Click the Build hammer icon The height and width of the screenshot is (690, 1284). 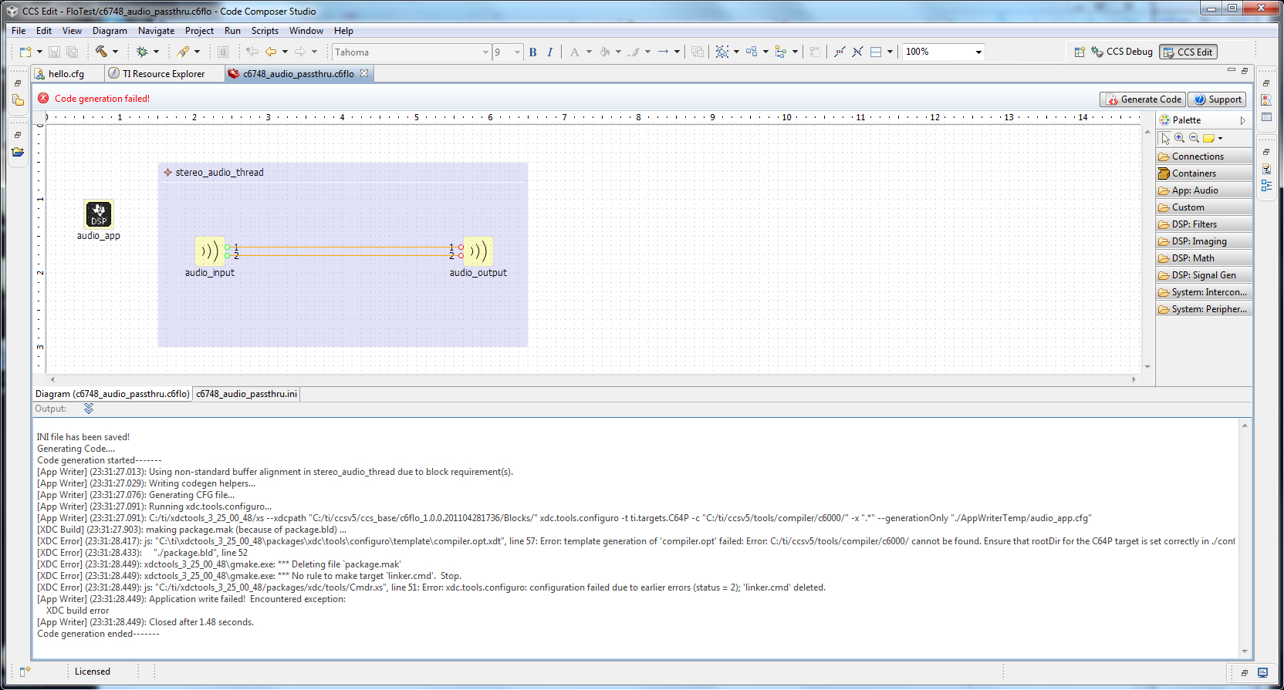101,52
